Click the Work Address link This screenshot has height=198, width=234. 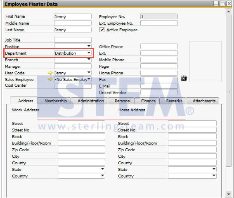(25, 110)
